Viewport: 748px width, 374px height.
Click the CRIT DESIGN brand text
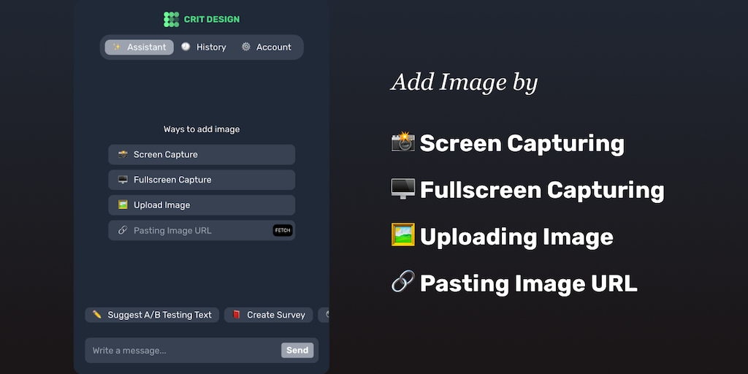tap(212, 20)
